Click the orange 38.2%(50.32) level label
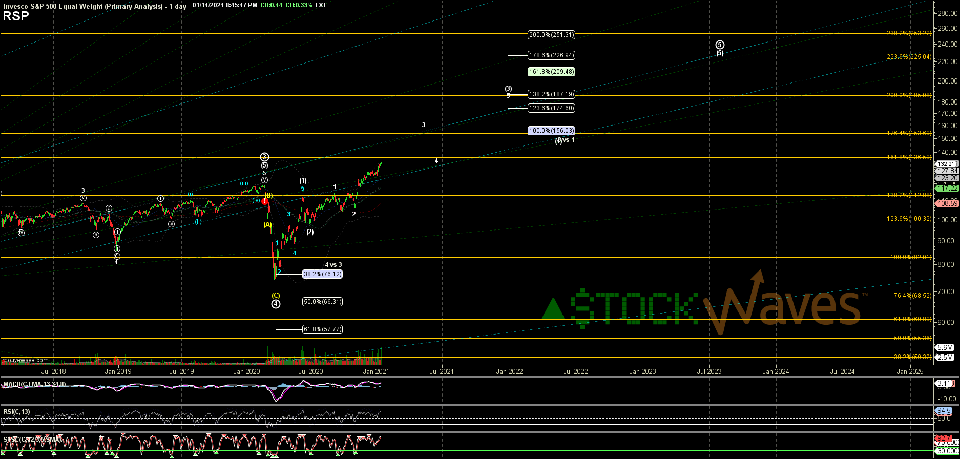 (x=912, y=357)
